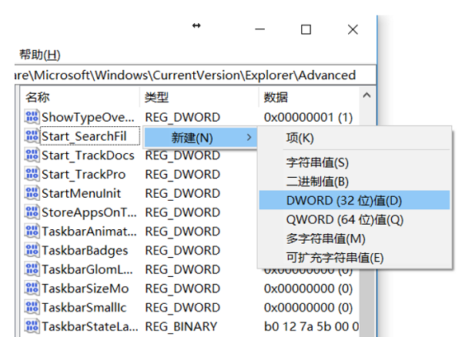Maximize the registry editor window
The width and height of the screenshot is (462, 337).
[306, 29]
